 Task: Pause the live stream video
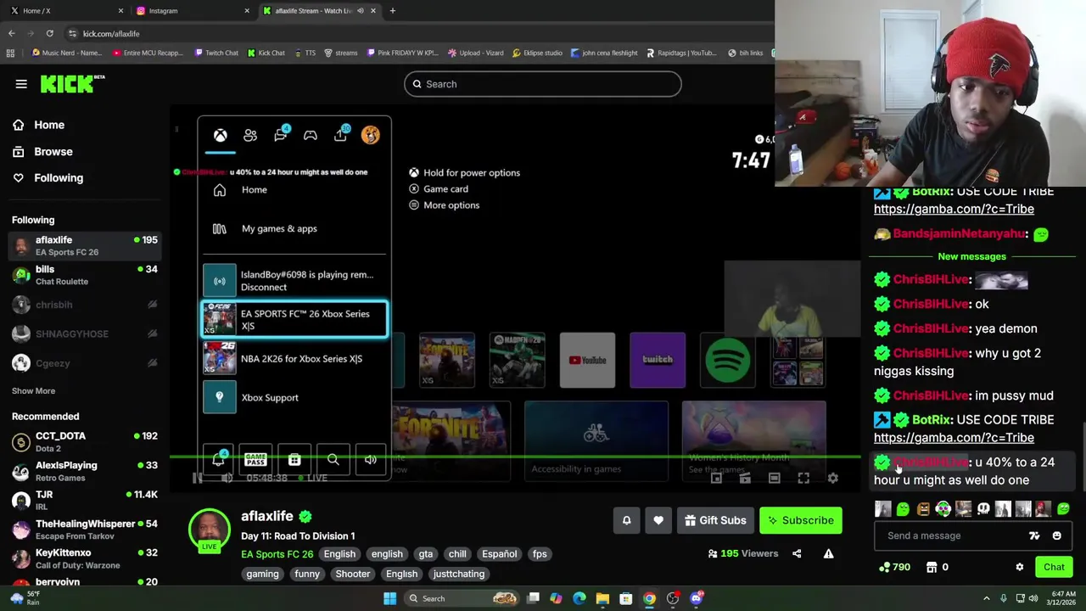point(198,478)
